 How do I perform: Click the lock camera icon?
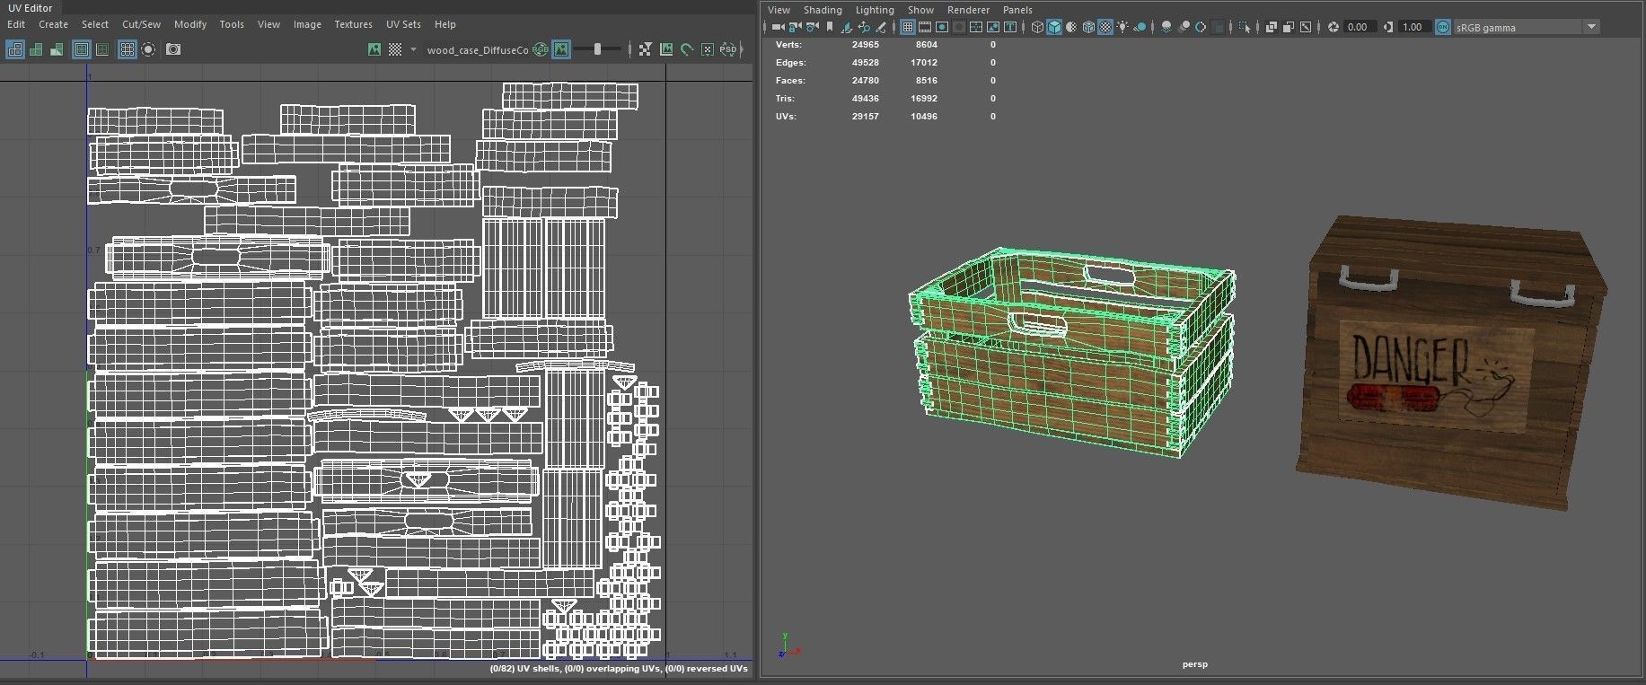point(795,27)
